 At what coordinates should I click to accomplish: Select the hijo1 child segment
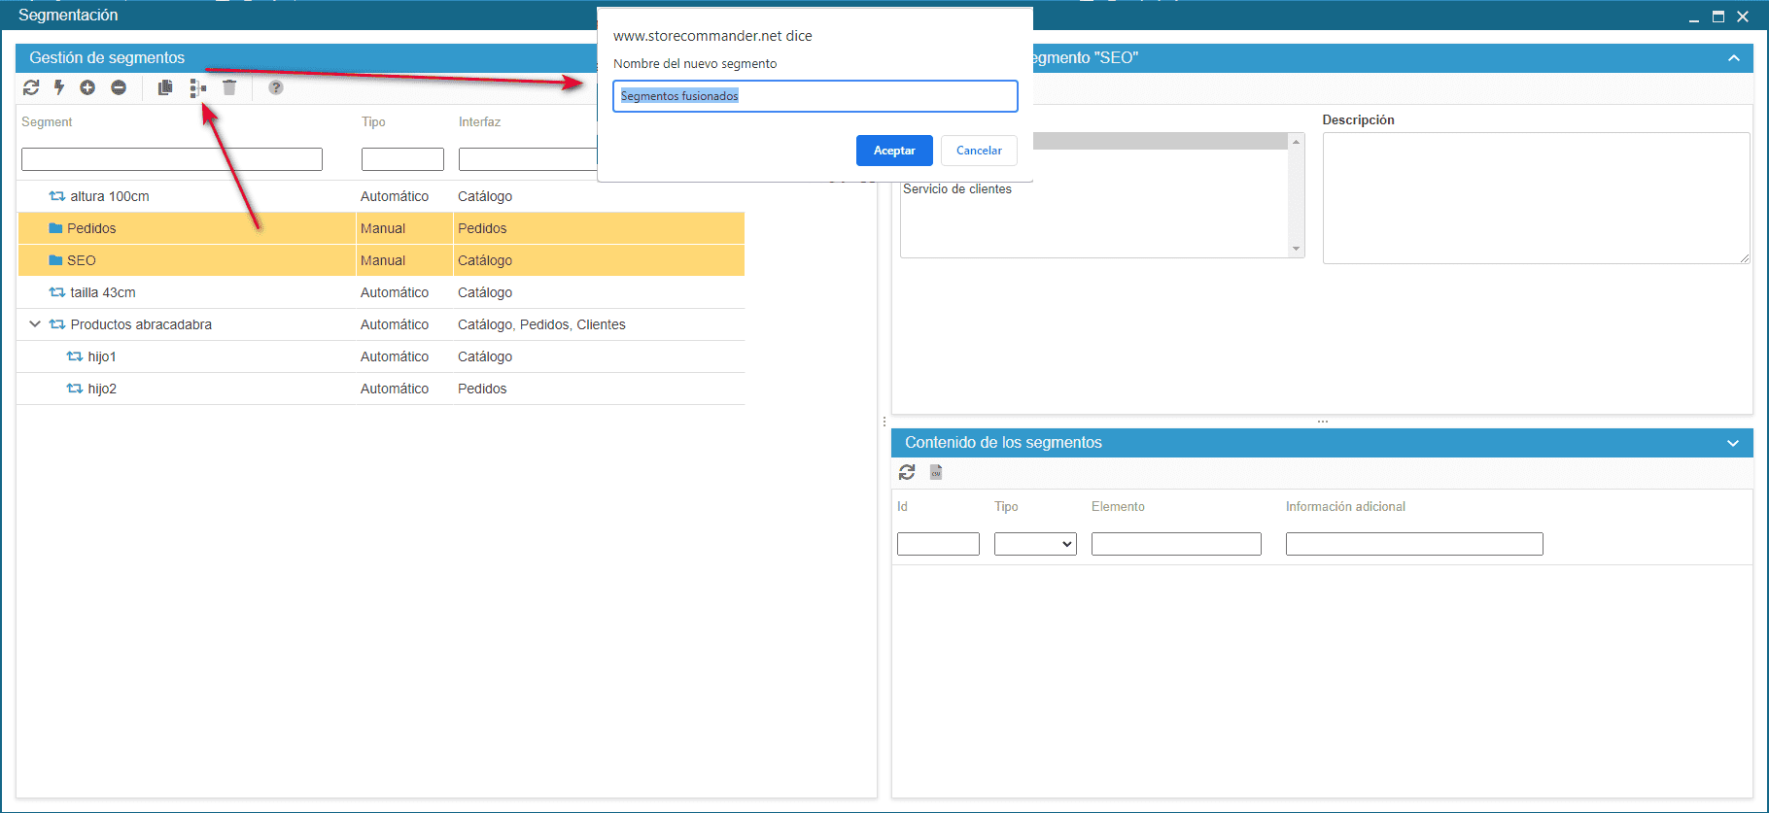(x=102, y=356)
